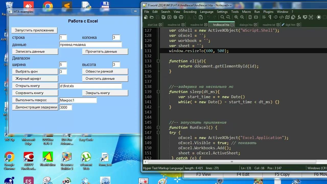Image resolution: width=327 pixels, height=184 pixels.
Task: Click the Zoom Out toolbar icon
Action: coord(242,17)
